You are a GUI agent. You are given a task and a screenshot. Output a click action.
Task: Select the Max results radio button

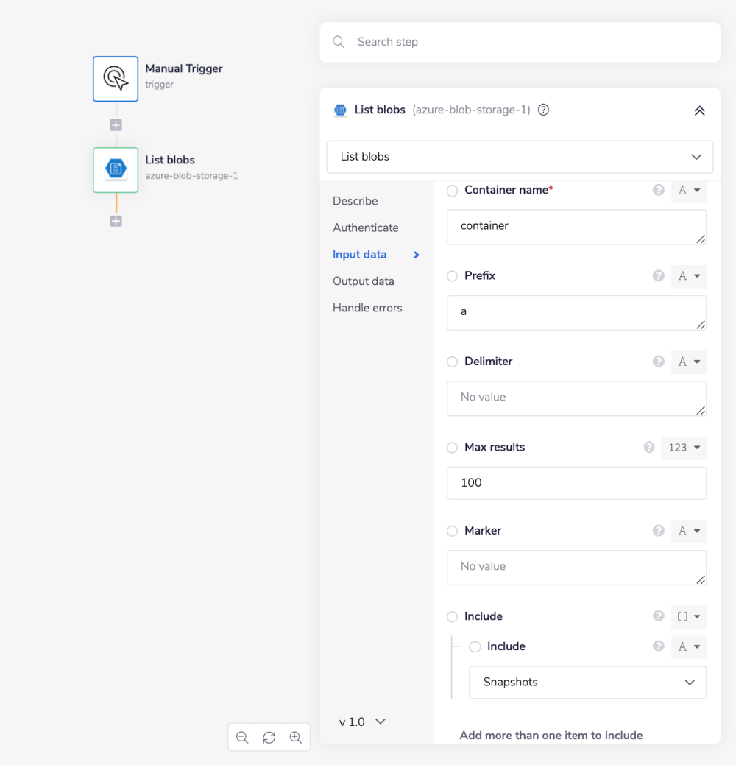click(453, 448)
